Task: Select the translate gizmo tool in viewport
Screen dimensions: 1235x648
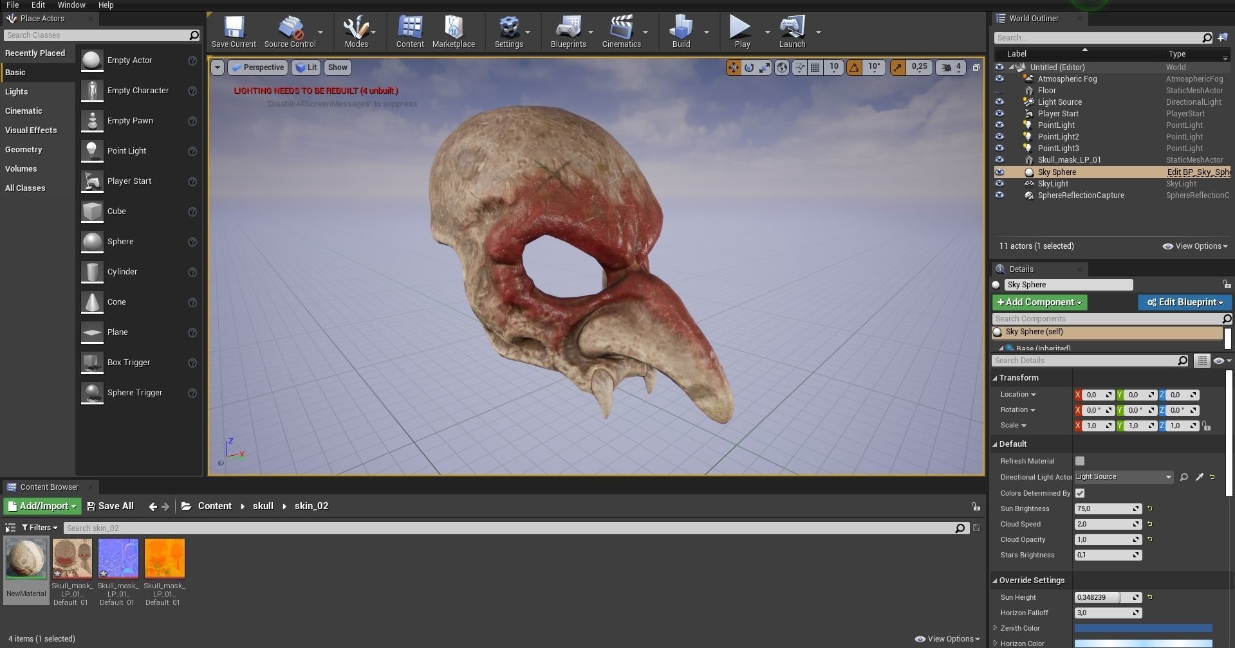Action: 734,67
